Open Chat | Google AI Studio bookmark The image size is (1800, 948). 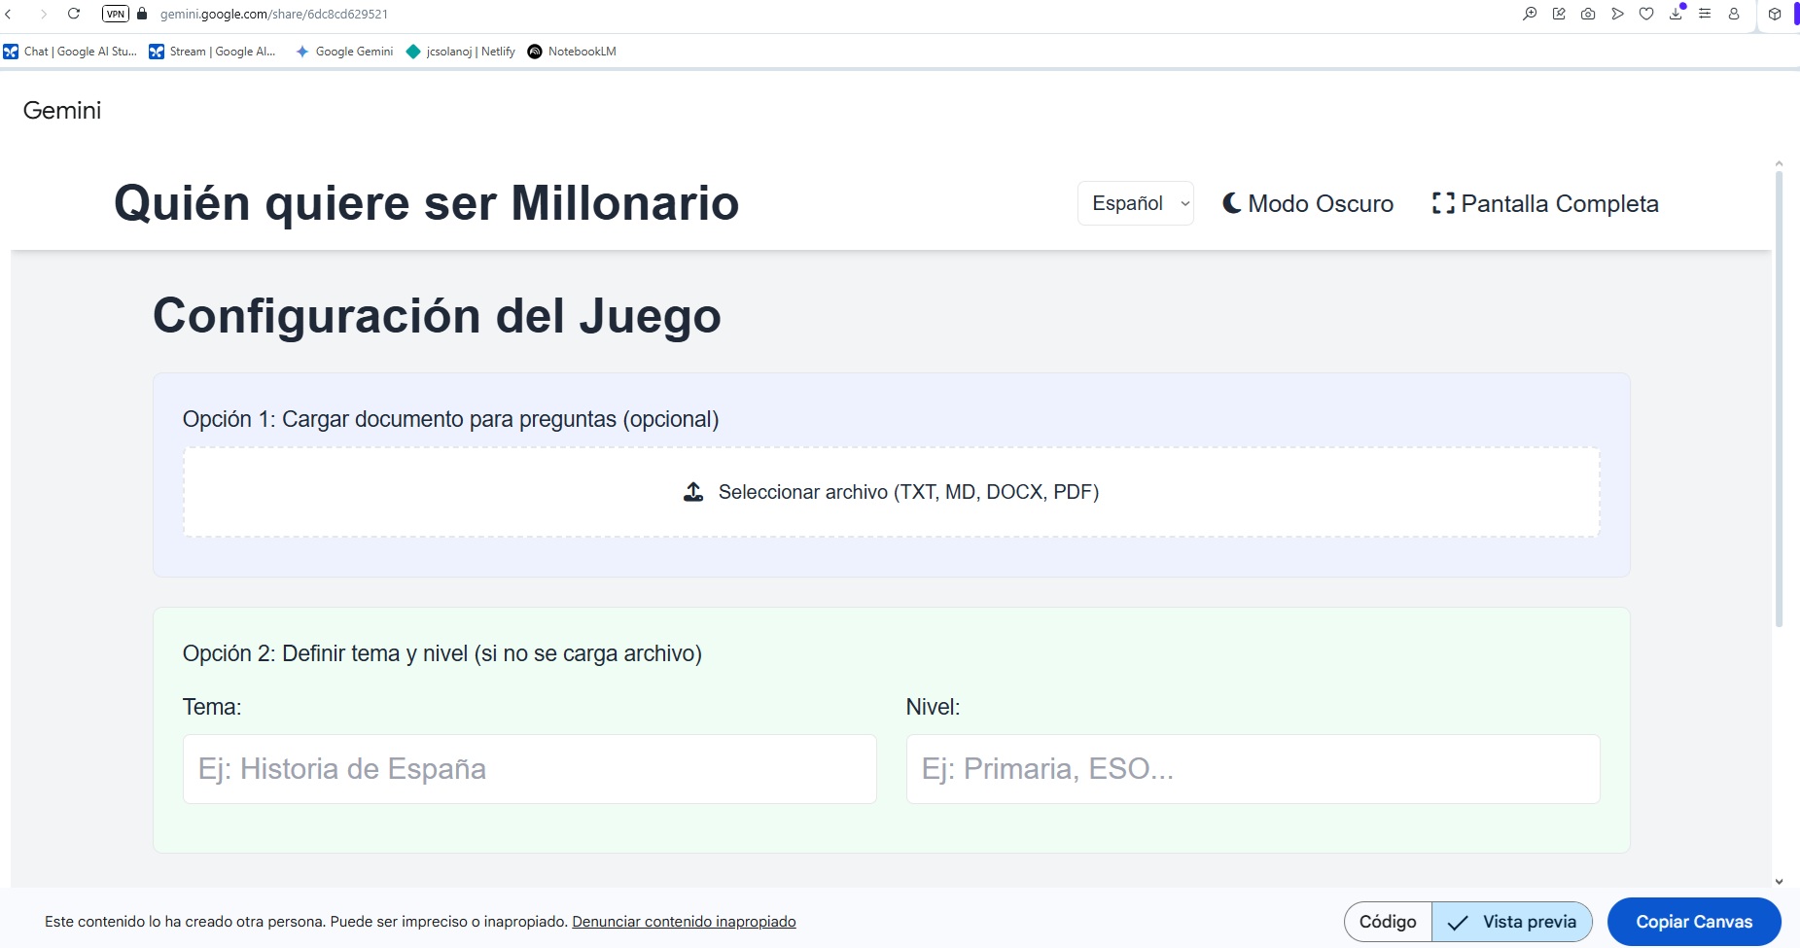[x=70, y=52]
